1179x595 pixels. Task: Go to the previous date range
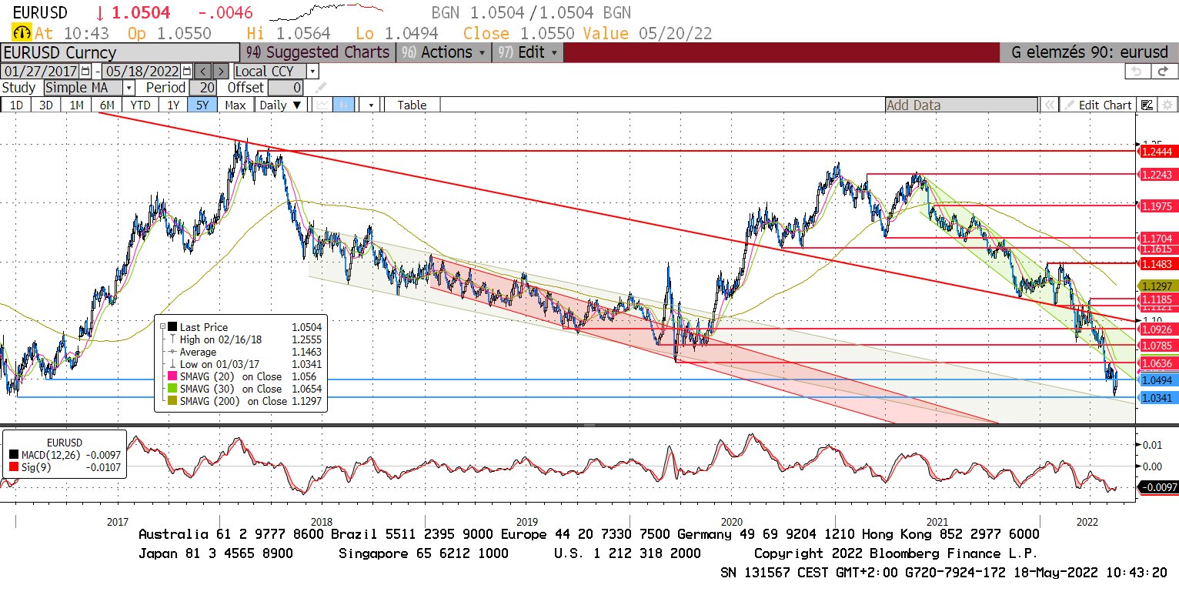click(x=202, y=72)
